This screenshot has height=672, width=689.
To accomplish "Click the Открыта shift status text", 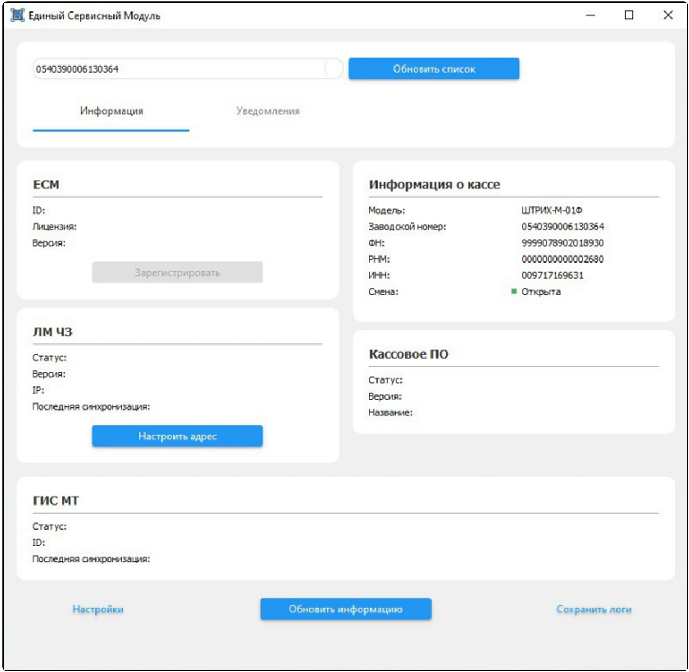I will [x=541, y=292].
